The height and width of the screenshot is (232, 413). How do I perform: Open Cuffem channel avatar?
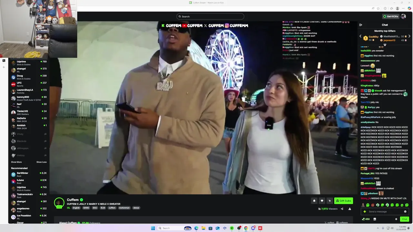59,203
